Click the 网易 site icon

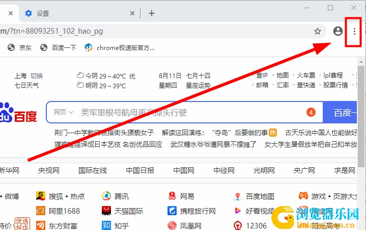(x=172, y=196)
